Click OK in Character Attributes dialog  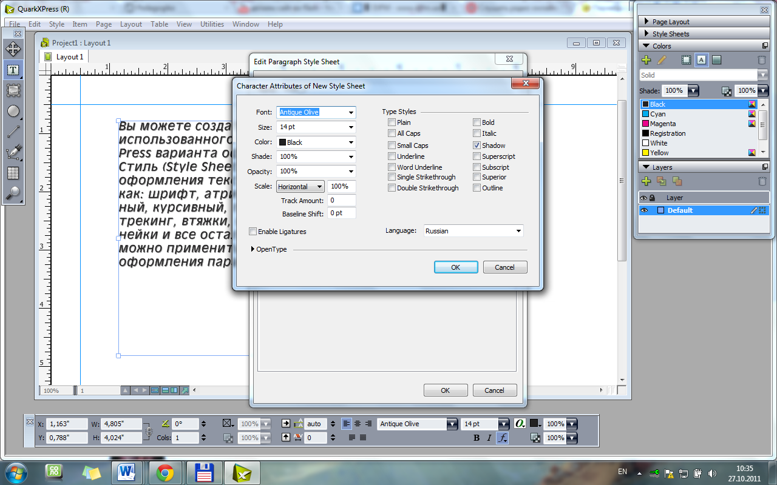(x=456, y=267)
